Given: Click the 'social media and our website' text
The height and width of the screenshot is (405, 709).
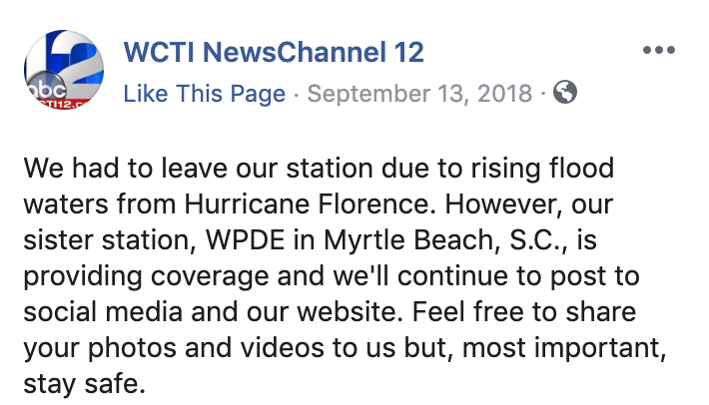Looking at the screenshot, I should (x=213, y=311).
